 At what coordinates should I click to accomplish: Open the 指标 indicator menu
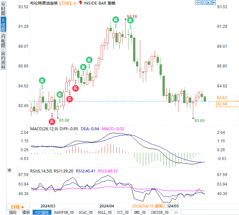[13, 212]
